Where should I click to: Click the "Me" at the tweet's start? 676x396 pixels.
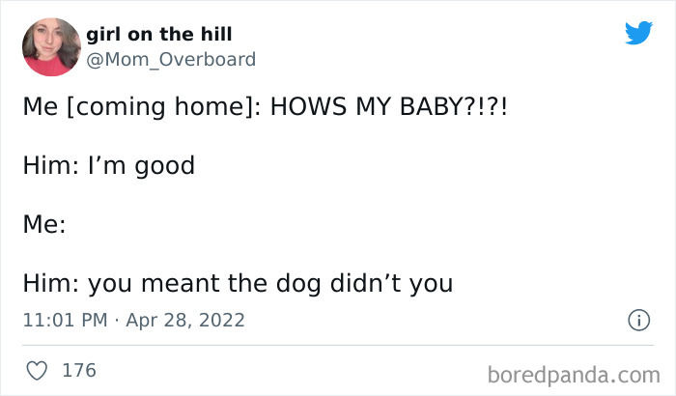click(40, 107)
